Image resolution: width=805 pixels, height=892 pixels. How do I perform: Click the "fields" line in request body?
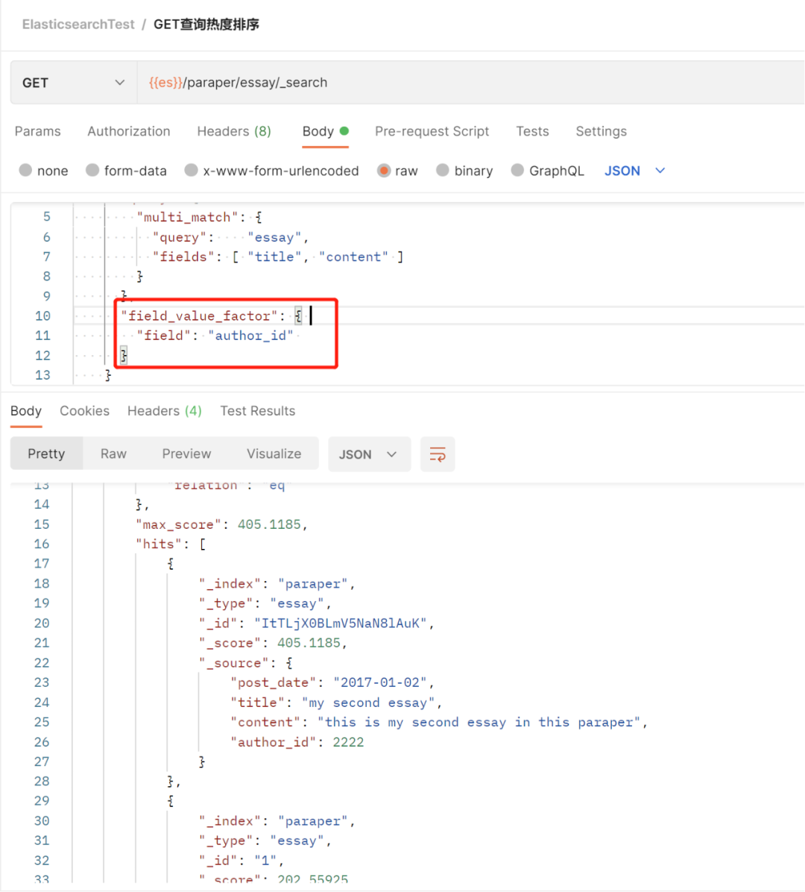pos(279,257)
